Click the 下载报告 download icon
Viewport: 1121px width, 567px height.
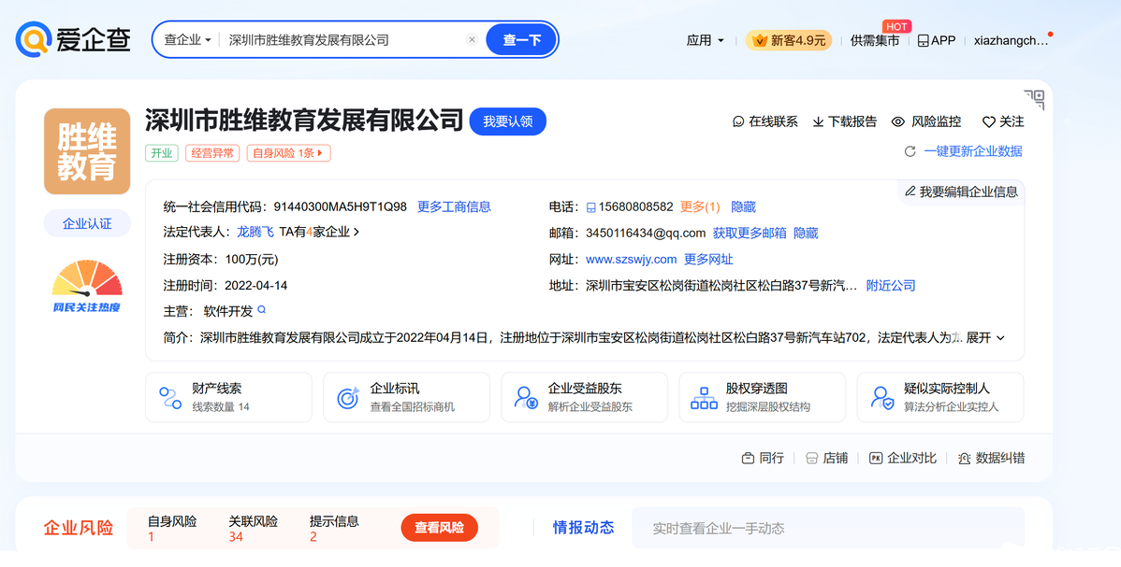(819, 122)
